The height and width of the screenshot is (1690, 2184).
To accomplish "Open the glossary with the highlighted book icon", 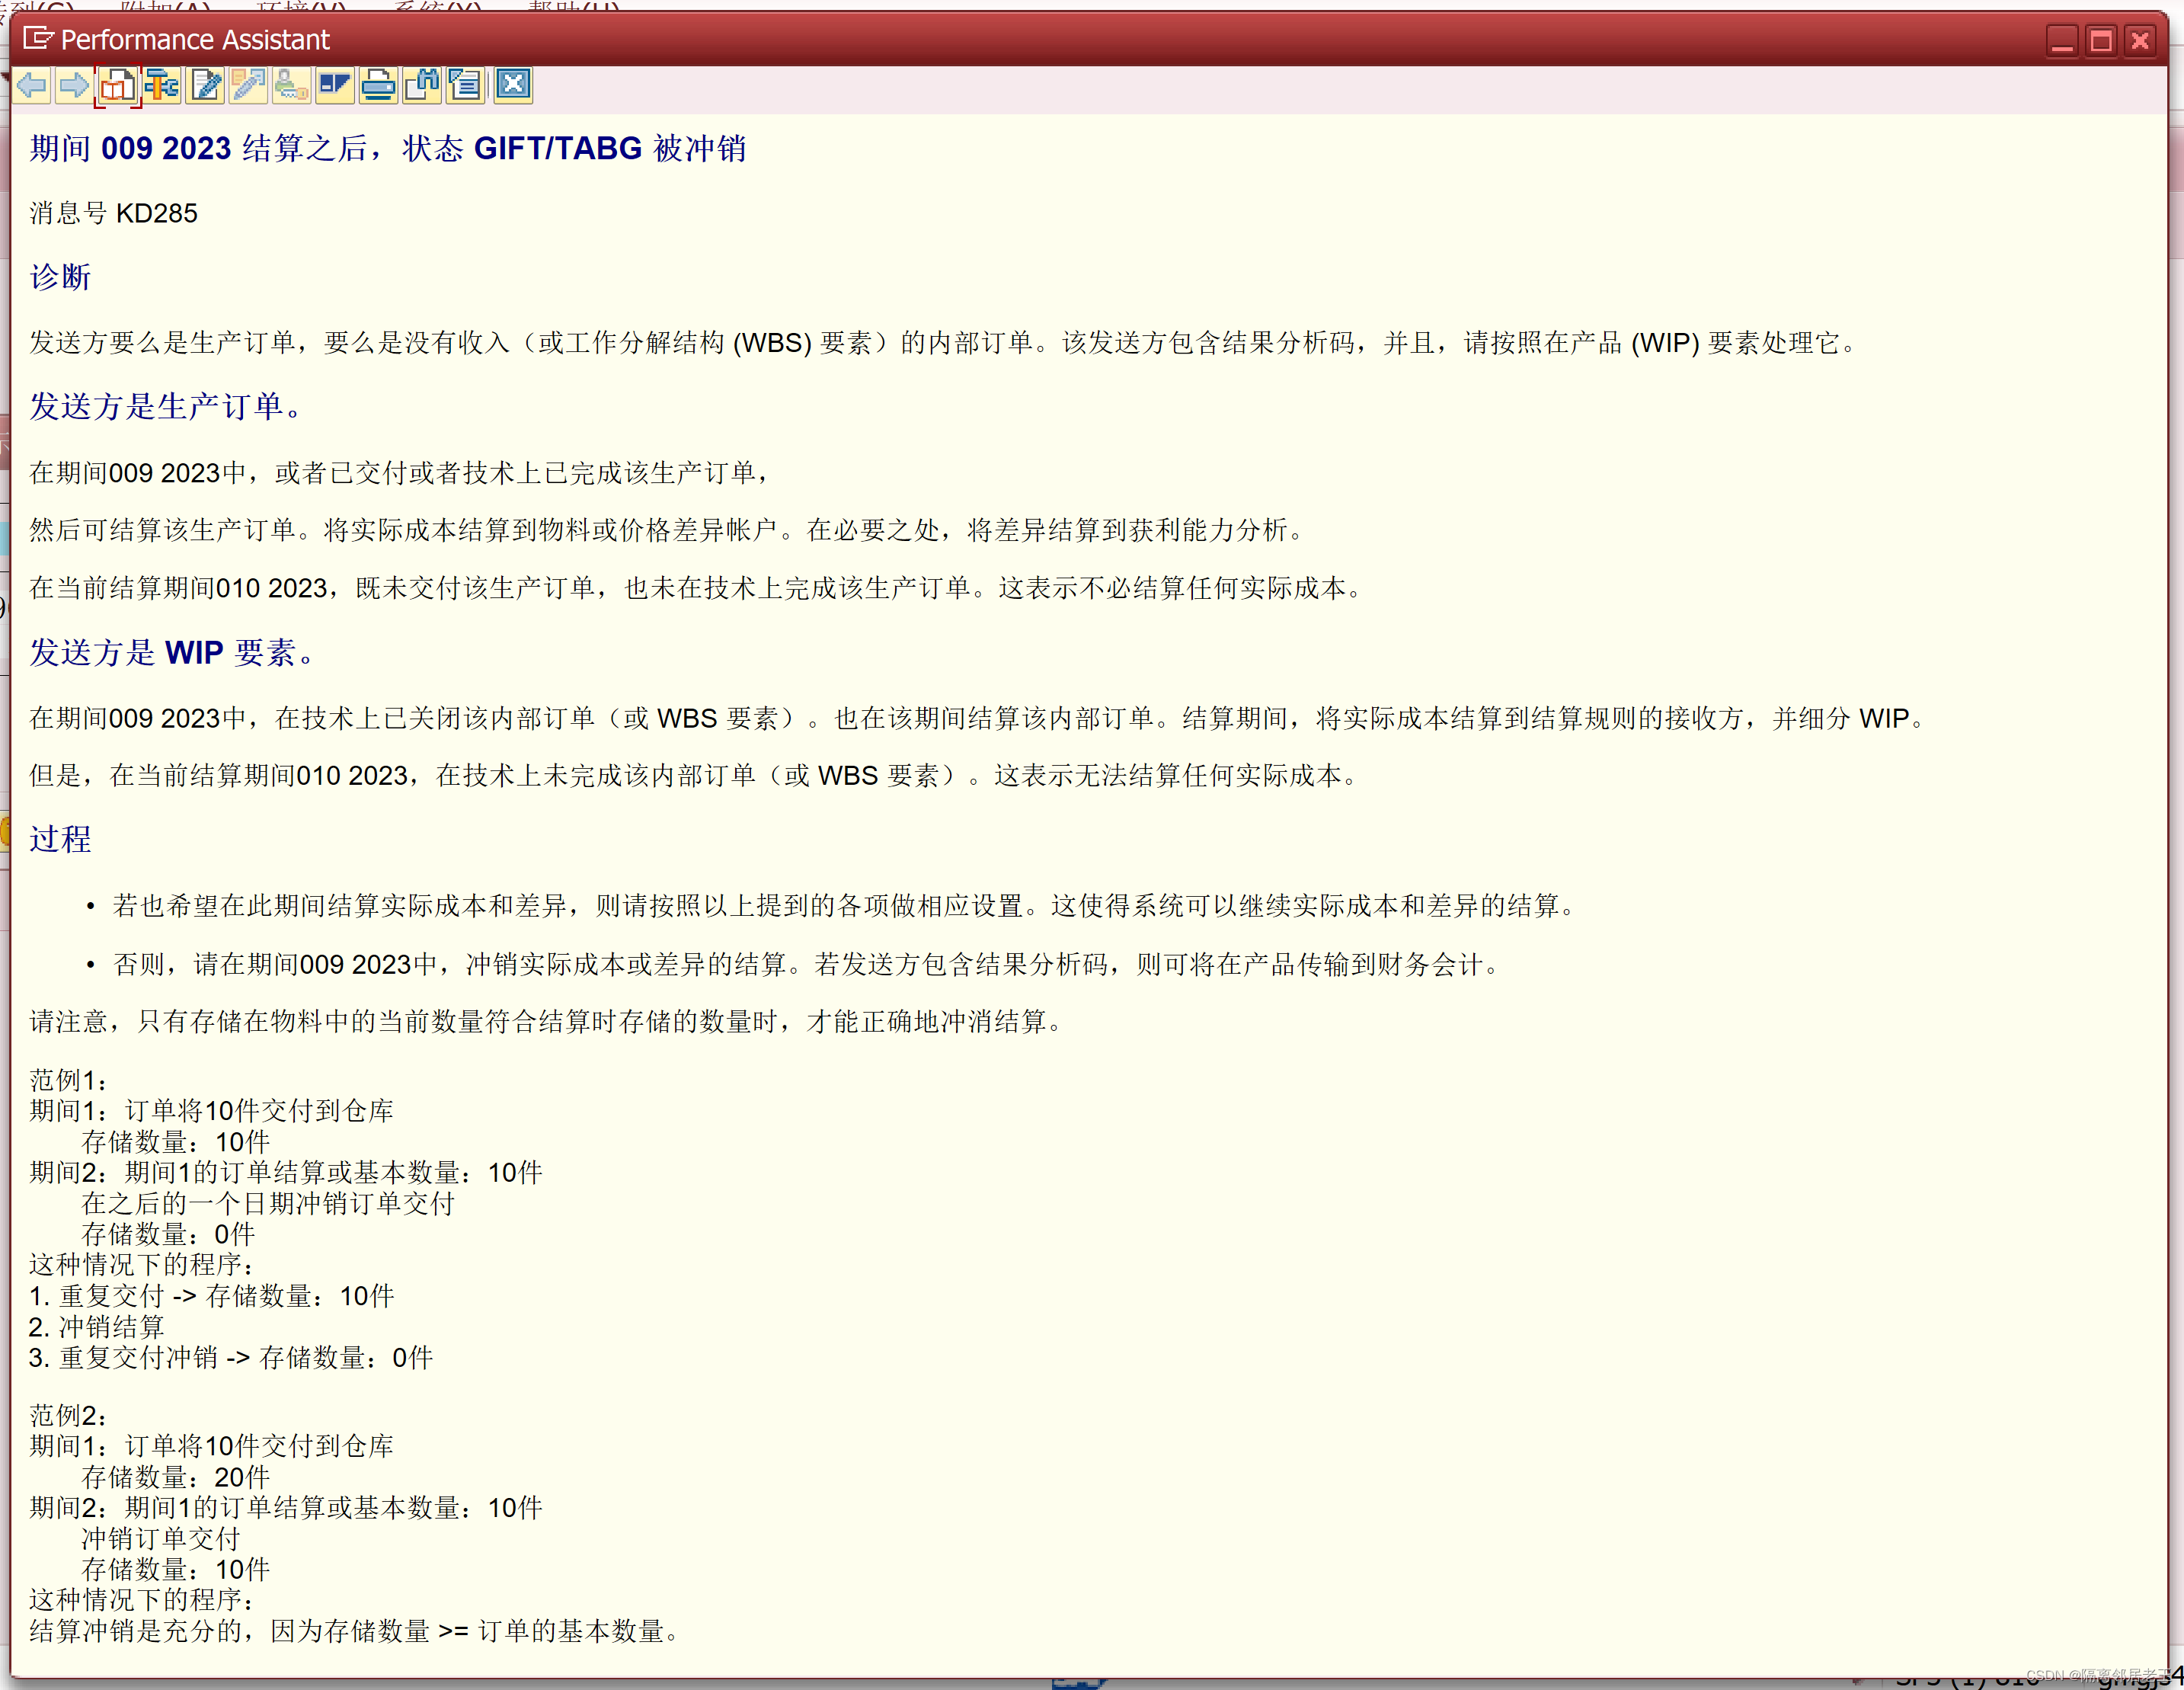I will point(117,85).
